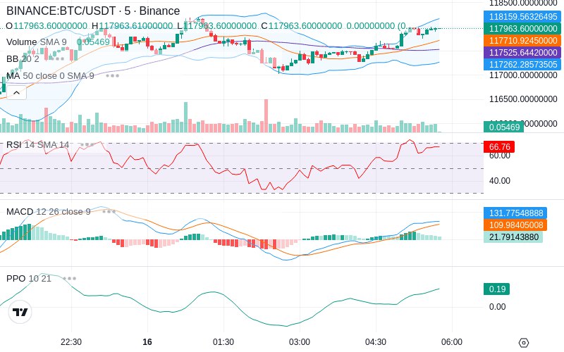Click the 116500.00000000 price axis label
The width and height of the screenshot is (564, 352).
tap(523, 99)
